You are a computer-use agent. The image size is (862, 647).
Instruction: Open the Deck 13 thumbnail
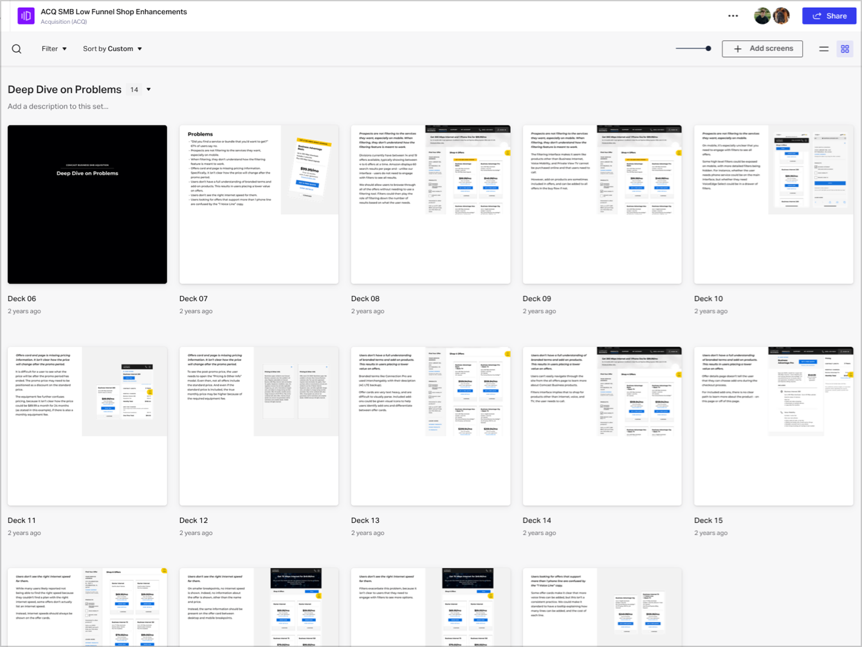click(430, 426)
